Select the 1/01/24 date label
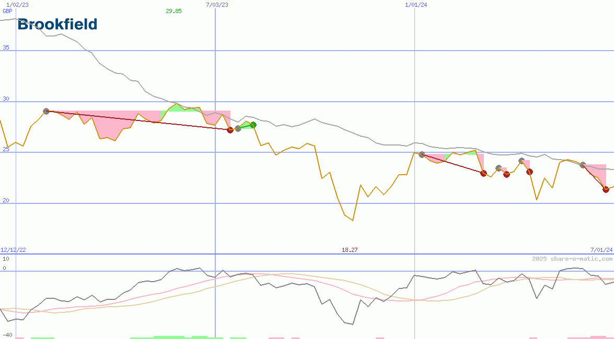 tap(416, 5)
